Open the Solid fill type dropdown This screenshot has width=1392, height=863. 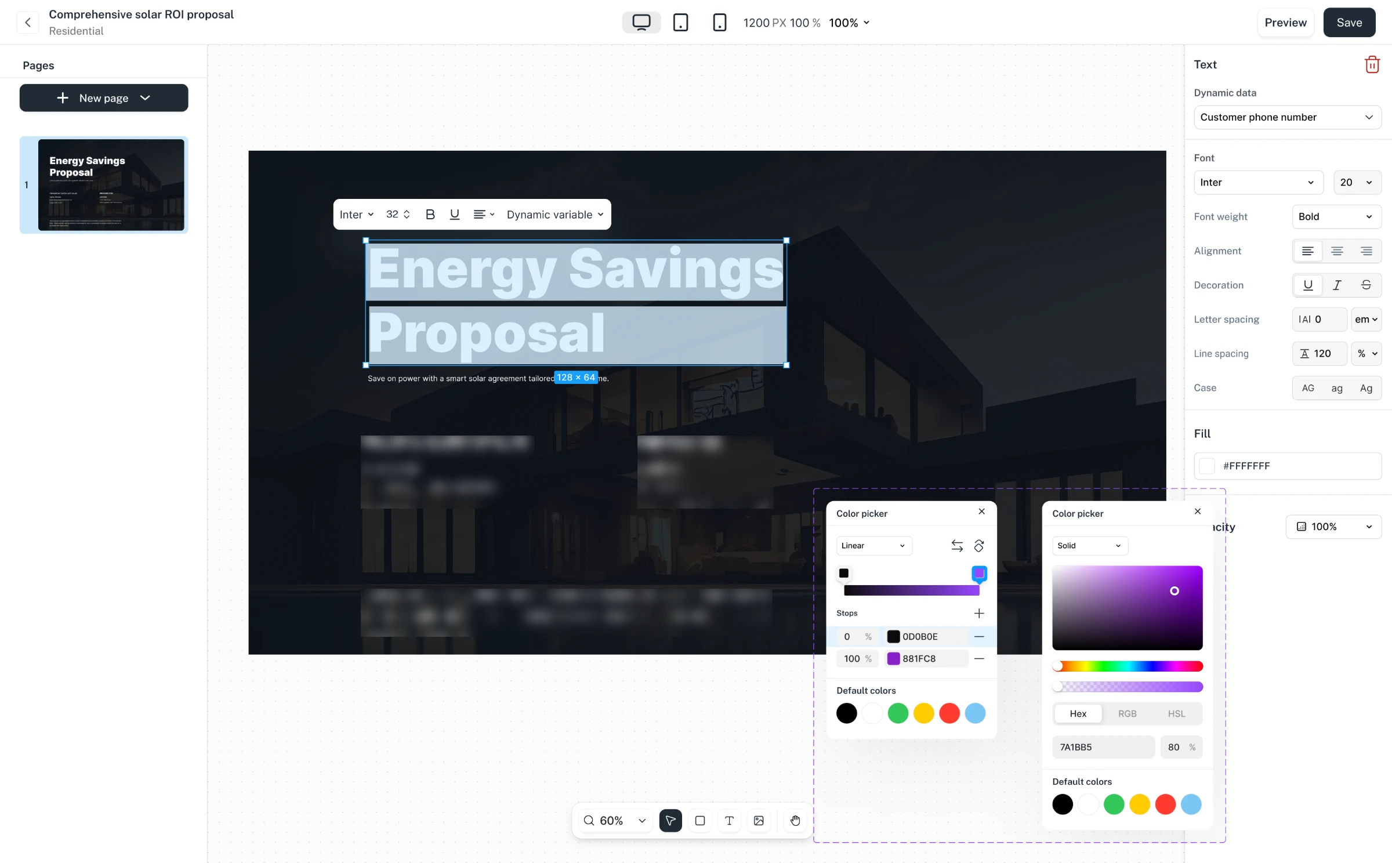[x=1090, y=546]
